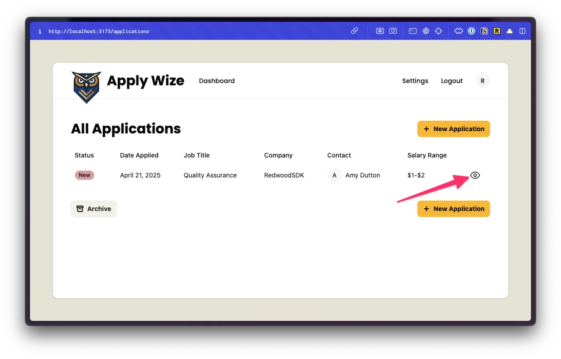The height and width of the screenshot is (359, 561).
Task: Open the R user avatar
Action: [x=482, y=81]
